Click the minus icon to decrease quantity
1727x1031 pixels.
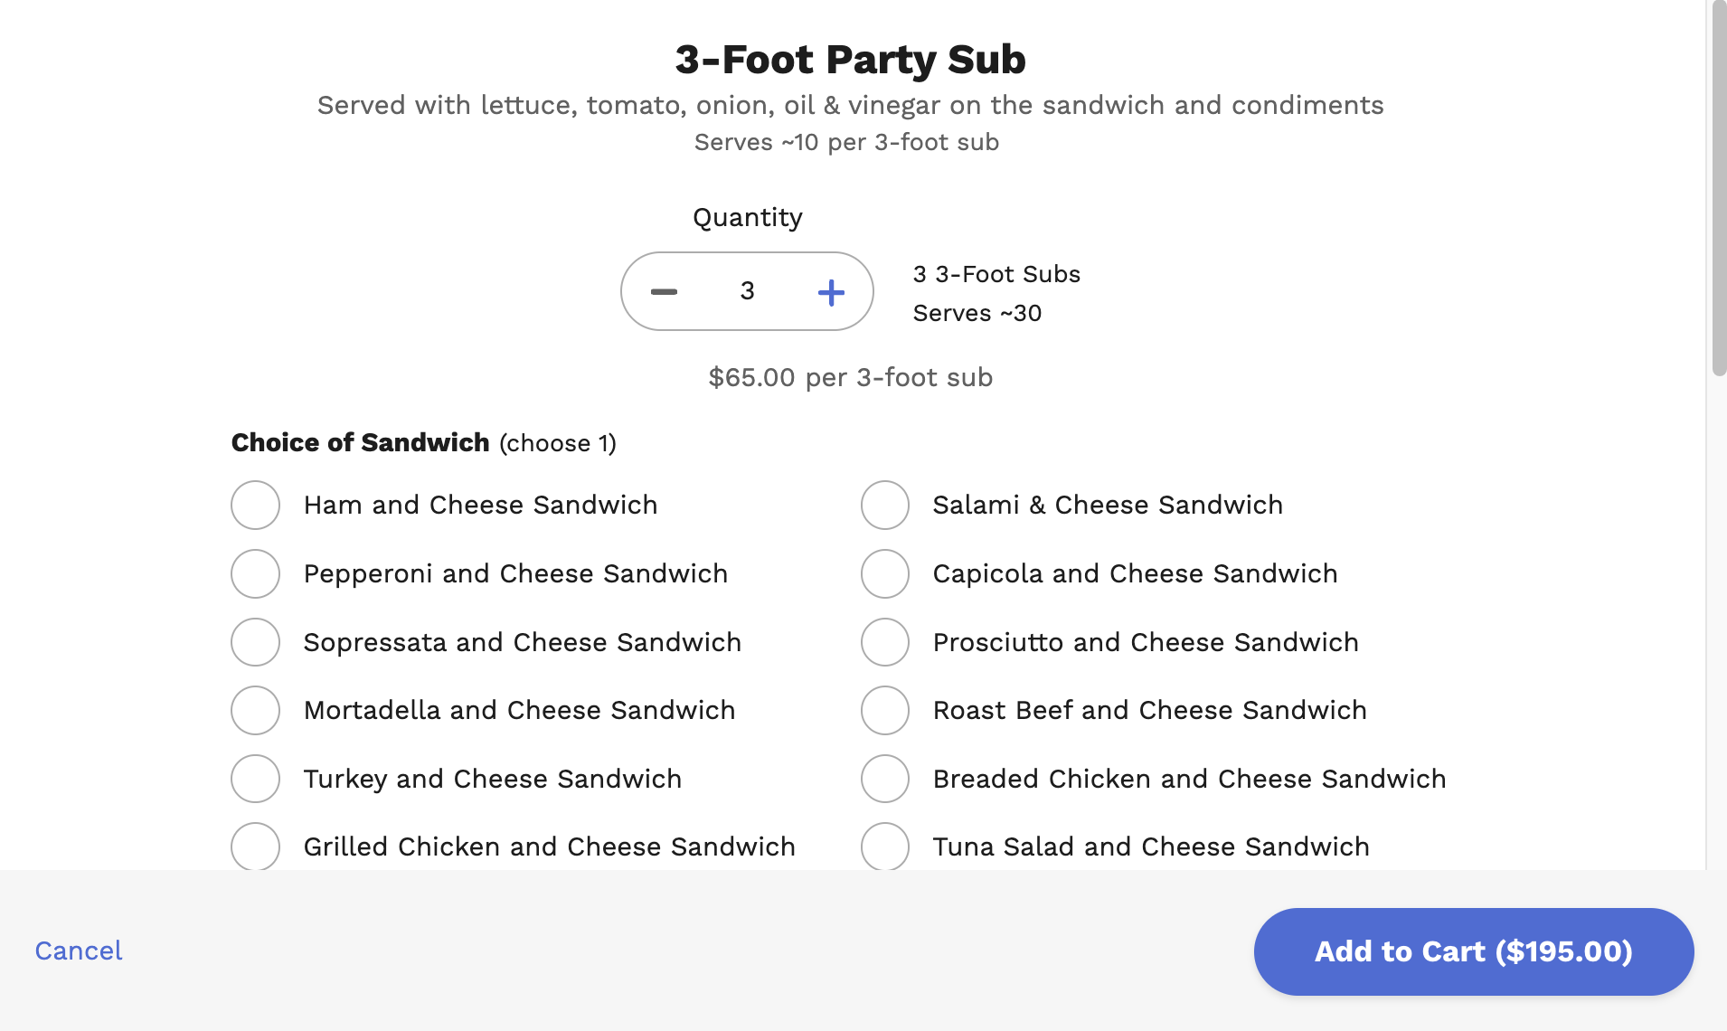pos(665,291)
